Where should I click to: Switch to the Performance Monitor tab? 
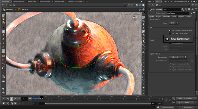[180, 1]
